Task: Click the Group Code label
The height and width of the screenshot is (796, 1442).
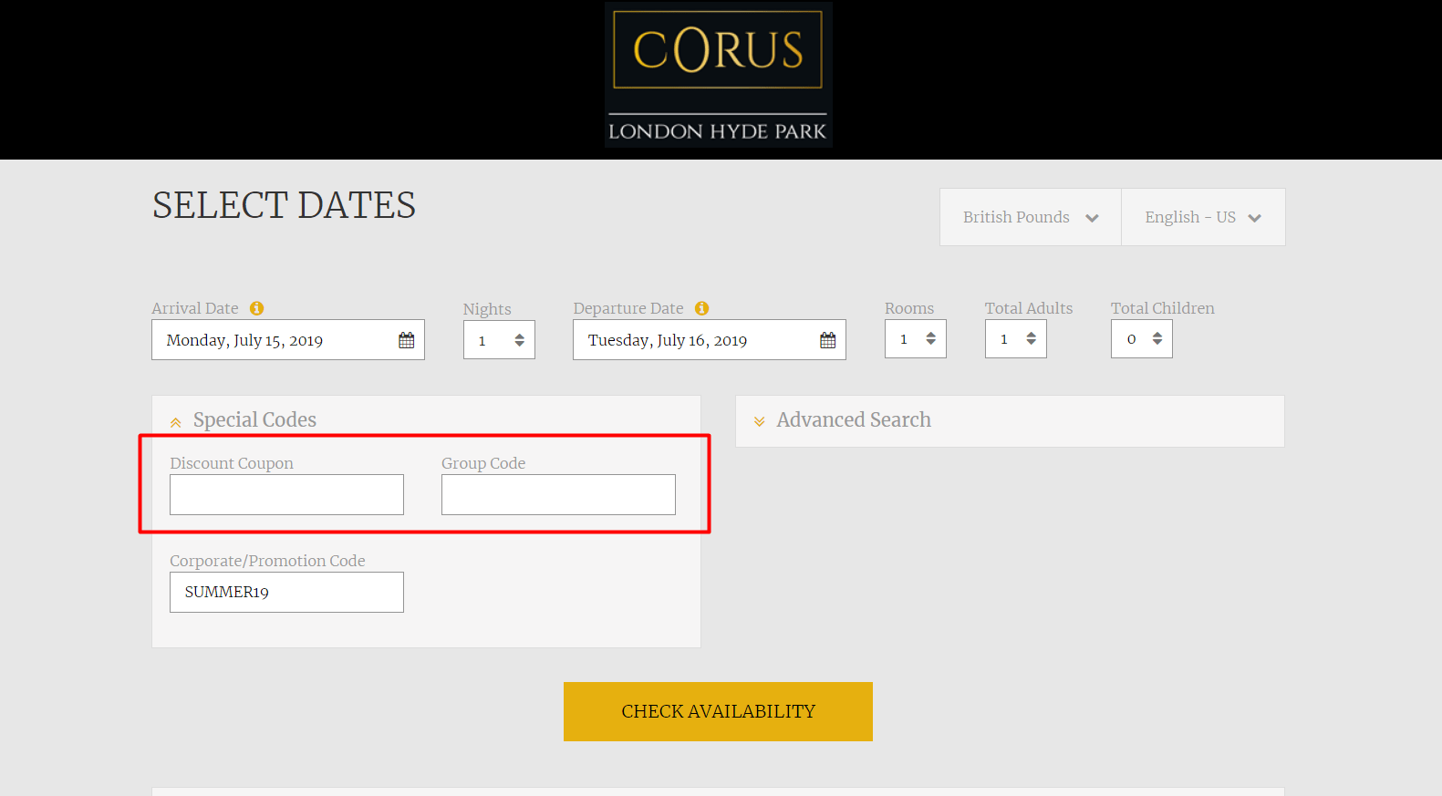Action: click(483, 463)
